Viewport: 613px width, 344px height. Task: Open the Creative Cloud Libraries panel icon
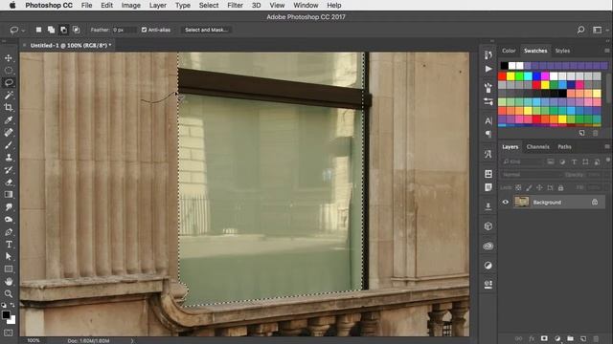488,247
